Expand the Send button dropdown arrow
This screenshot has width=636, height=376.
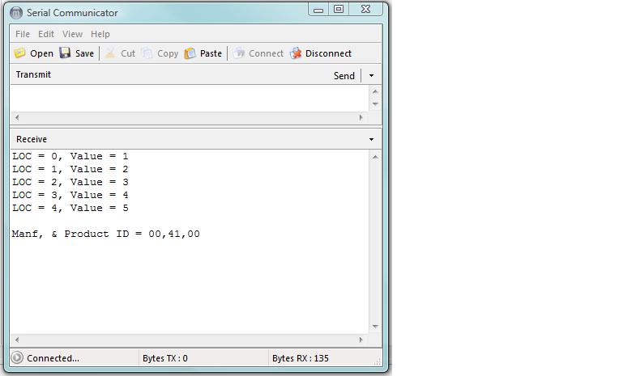[371, 75]
